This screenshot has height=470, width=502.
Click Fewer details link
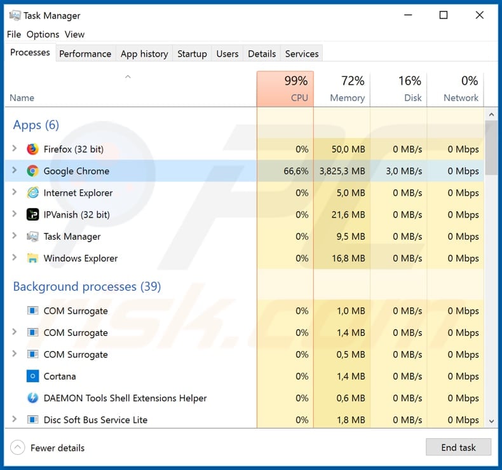(58, 448)
